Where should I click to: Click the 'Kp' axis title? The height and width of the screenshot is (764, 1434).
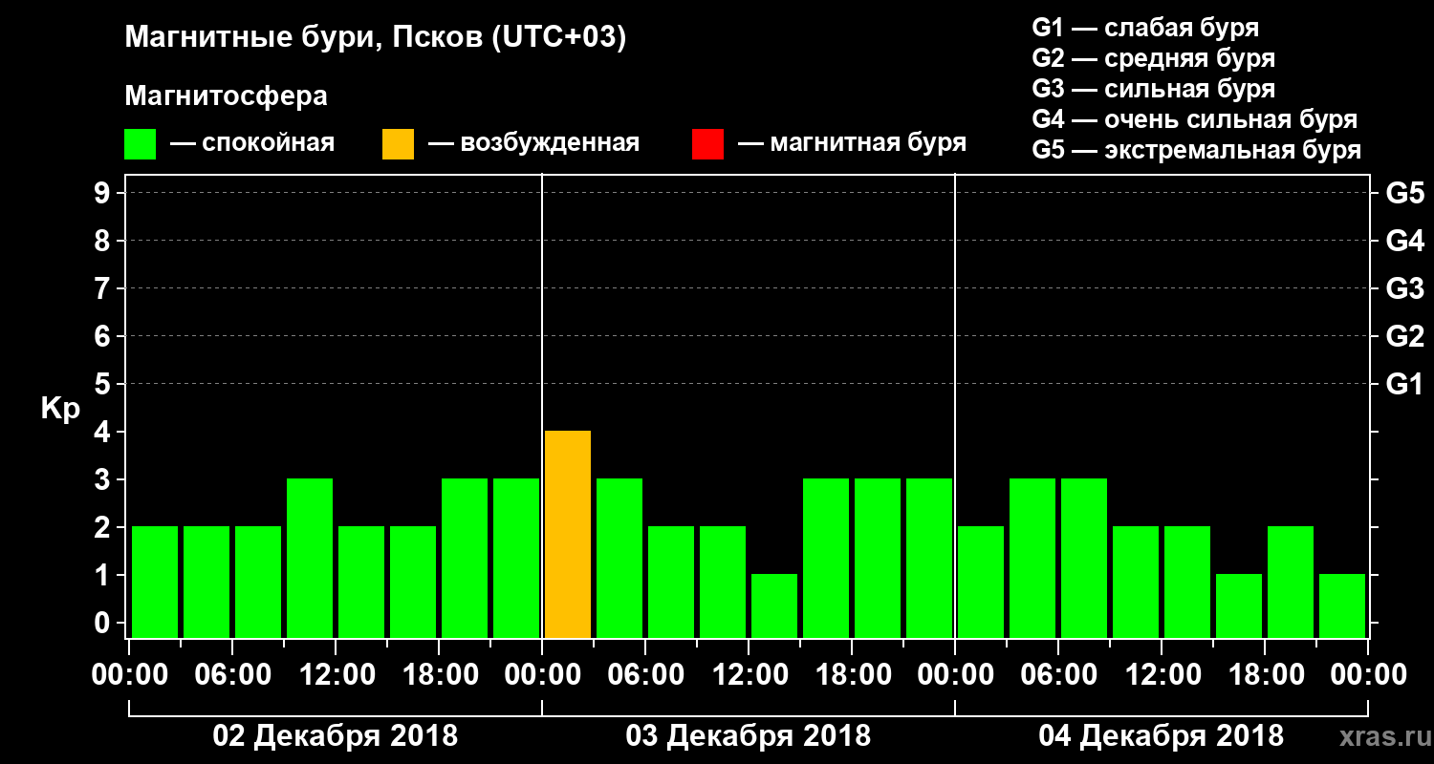click(x=60, y=409)
